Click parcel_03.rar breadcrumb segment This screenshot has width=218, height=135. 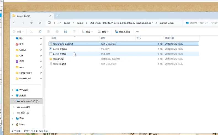coord(167,23)
